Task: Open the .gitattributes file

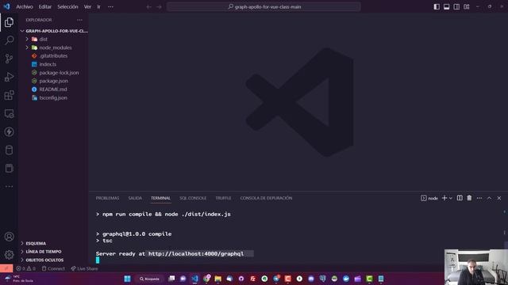Action: [54, 56]
